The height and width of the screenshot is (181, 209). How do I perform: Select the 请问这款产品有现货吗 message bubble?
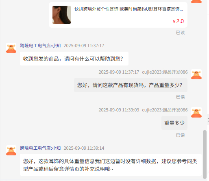click(x=131, y=85)
